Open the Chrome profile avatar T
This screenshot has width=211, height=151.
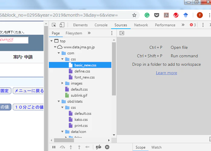(x=200, y=15)
